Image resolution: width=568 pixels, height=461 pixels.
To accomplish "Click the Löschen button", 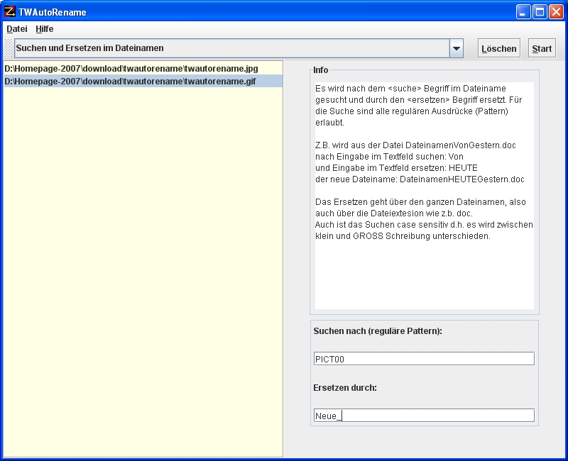I will [499, 48].
